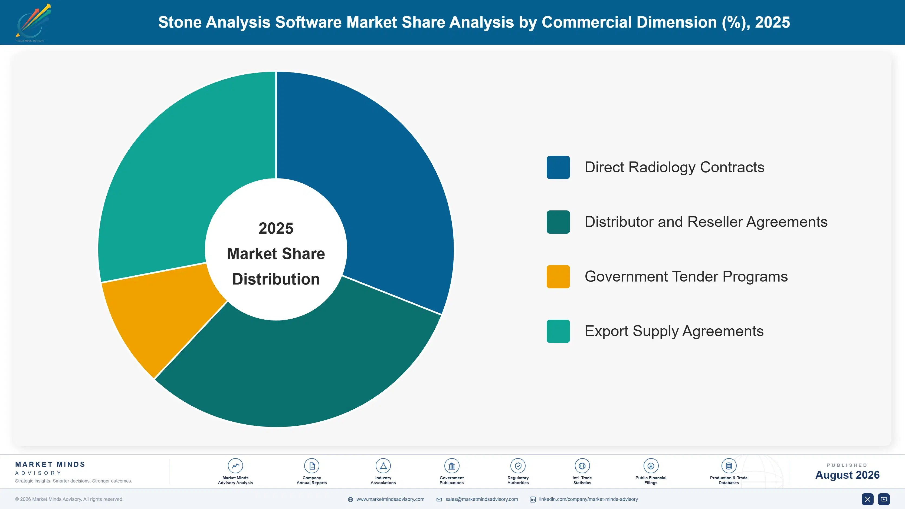Select the Company Annual Reports icon
905x509 pixels.
[x=311, y=466]
